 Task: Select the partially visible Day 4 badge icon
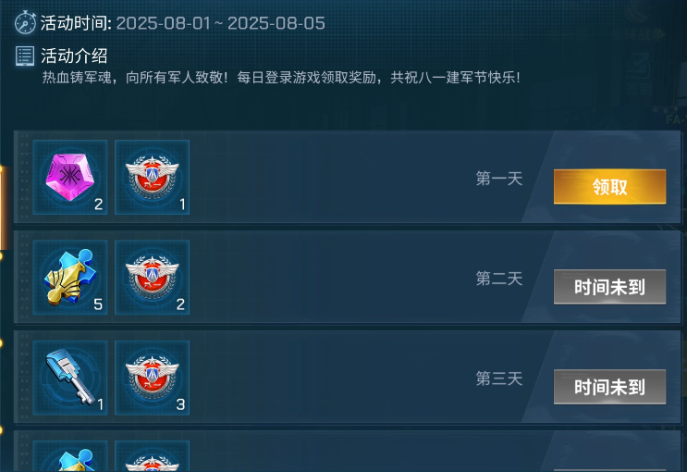152,456
